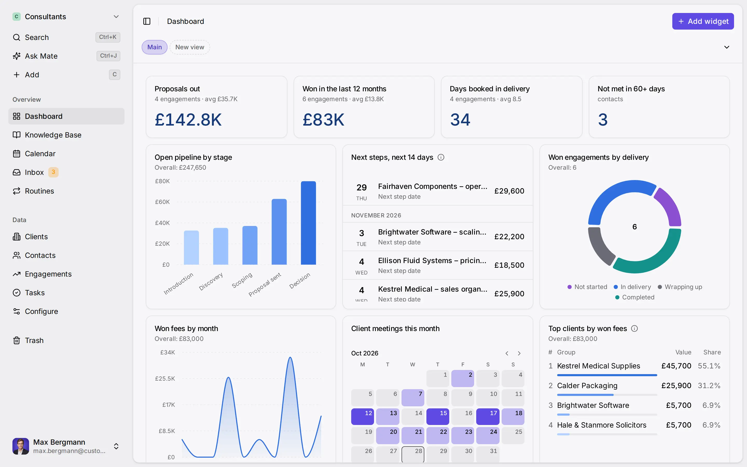Click the Search magnifier icon

16,37
